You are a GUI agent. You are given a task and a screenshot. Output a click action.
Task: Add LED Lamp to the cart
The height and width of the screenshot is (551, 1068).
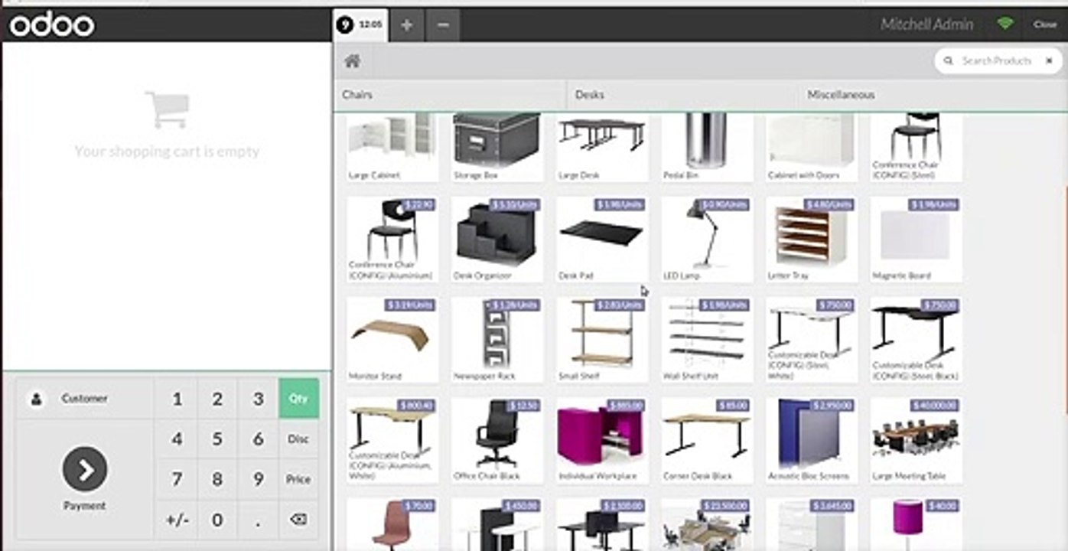point(707,240)
